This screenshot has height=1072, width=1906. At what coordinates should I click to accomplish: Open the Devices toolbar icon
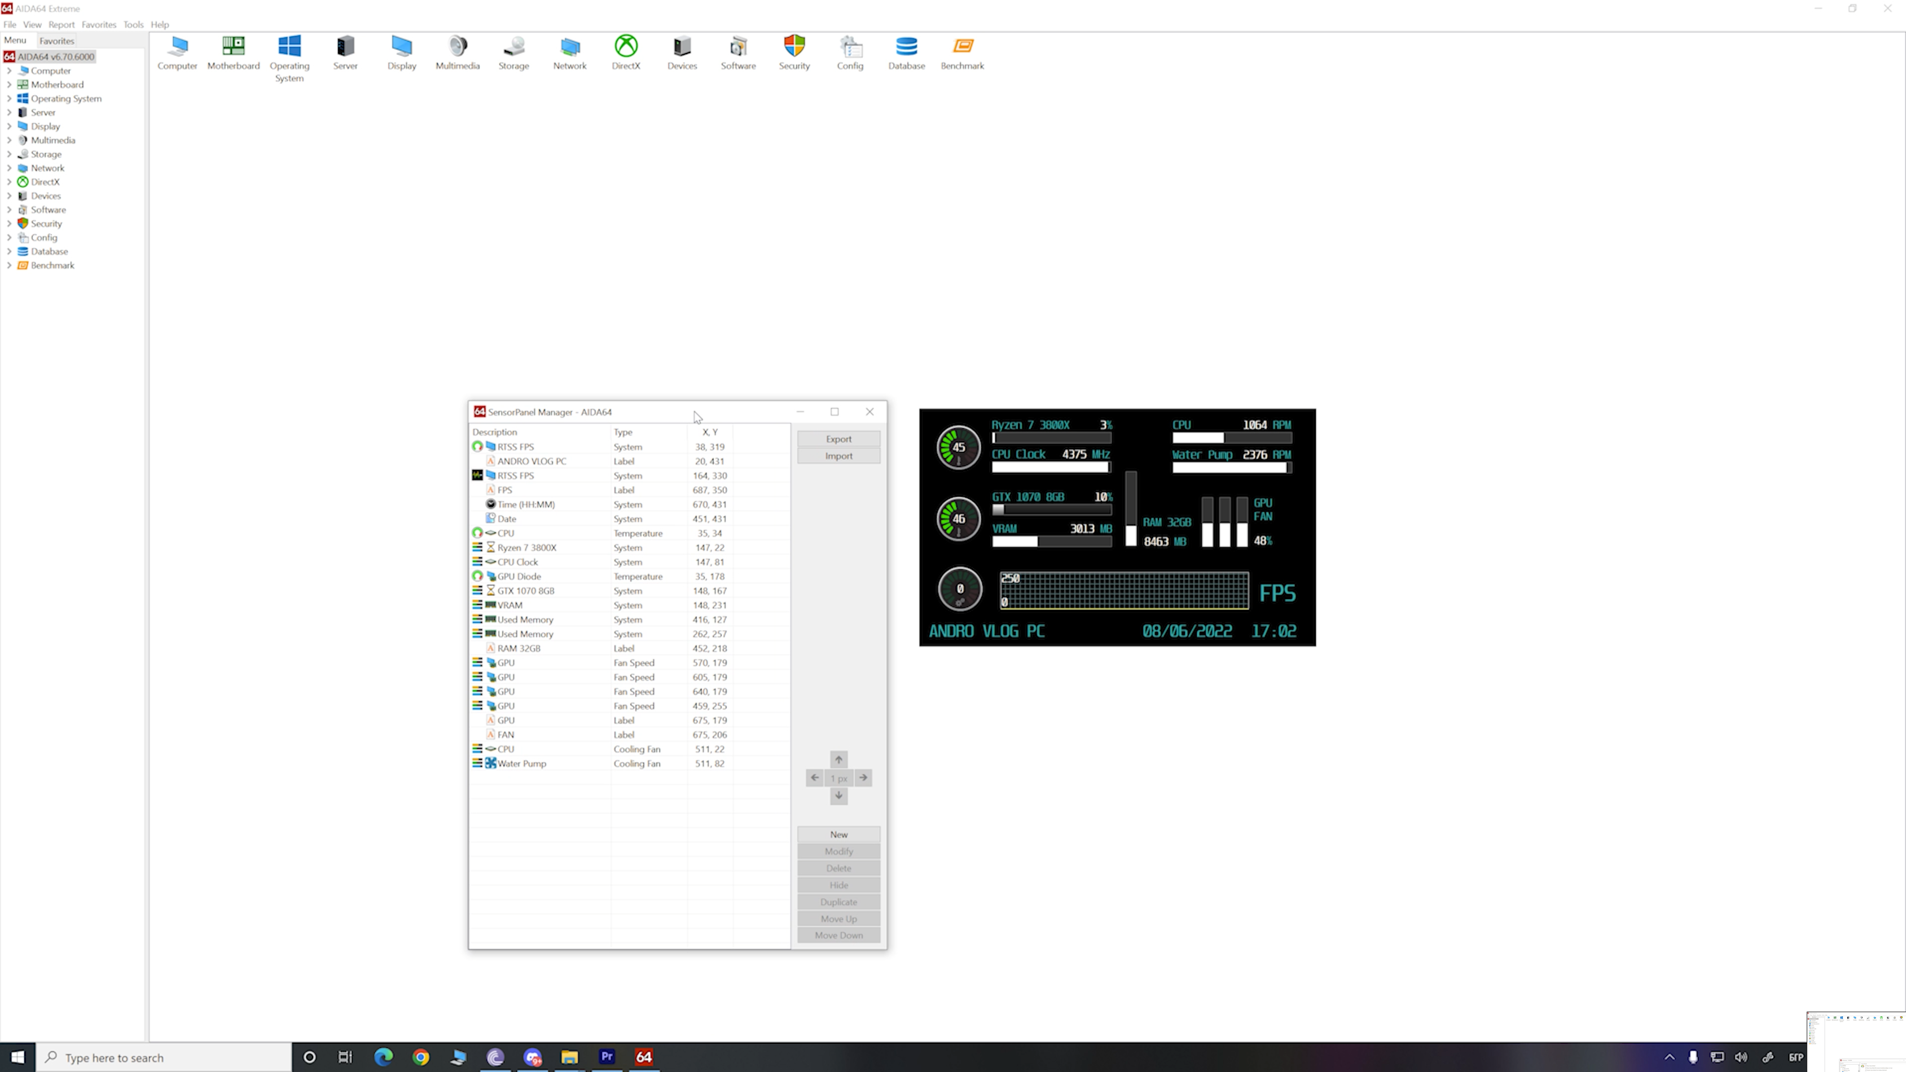[x=682, y=52]
